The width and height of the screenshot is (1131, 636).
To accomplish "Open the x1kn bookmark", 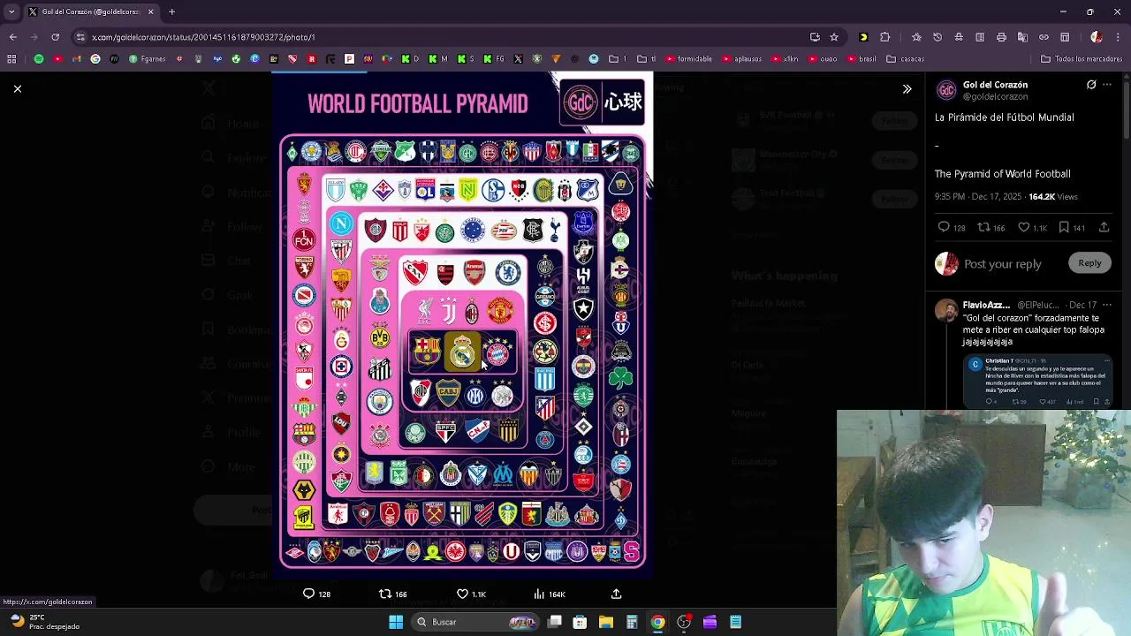I will tap(785, 59).
